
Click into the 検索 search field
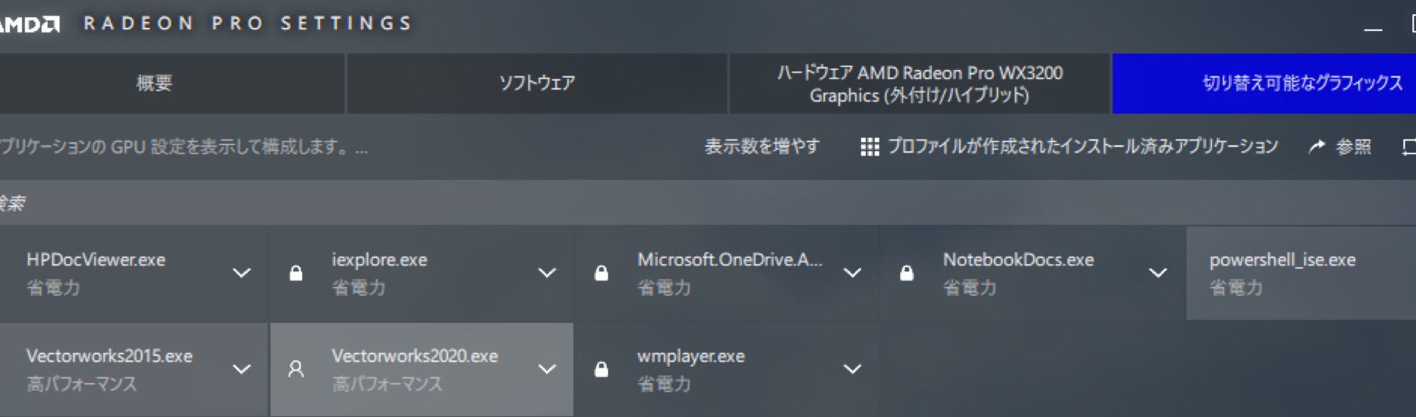pos(708,203)
